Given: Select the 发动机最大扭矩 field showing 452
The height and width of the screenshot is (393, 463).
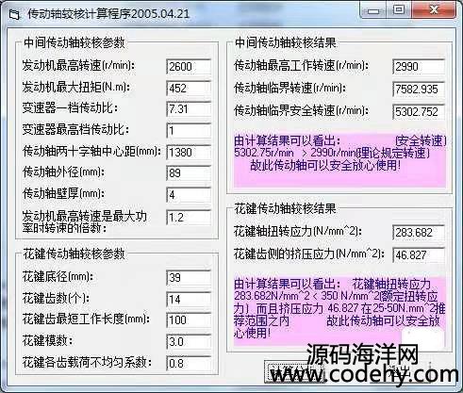Looking at the screenshot, I should pos(189,88).
